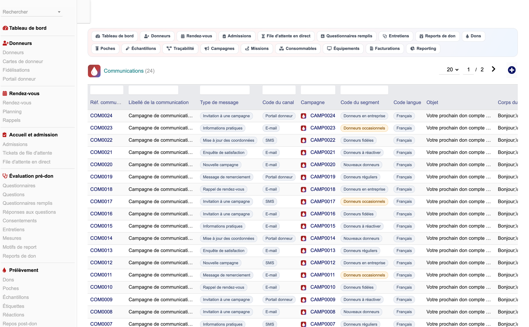
Task: Open campaign CAMP0015
Action: pos(323,226)
